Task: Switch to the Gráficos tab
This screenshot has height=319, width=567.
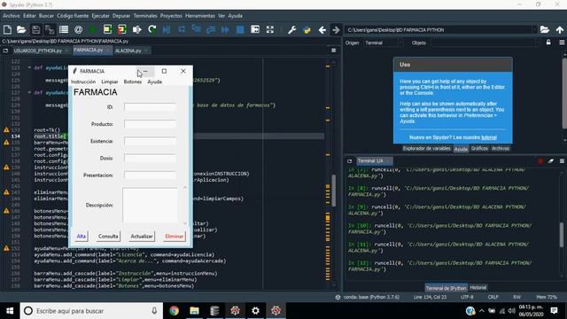Action: [x=479, y=148]
